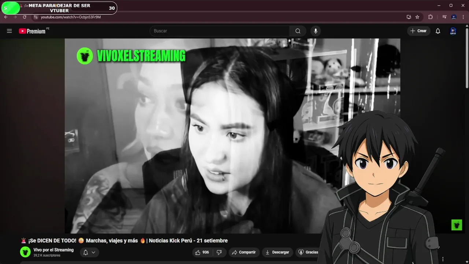
Task: Click the video title 'Se DICEN DE TODO!'
Action: tap(124, 241)
